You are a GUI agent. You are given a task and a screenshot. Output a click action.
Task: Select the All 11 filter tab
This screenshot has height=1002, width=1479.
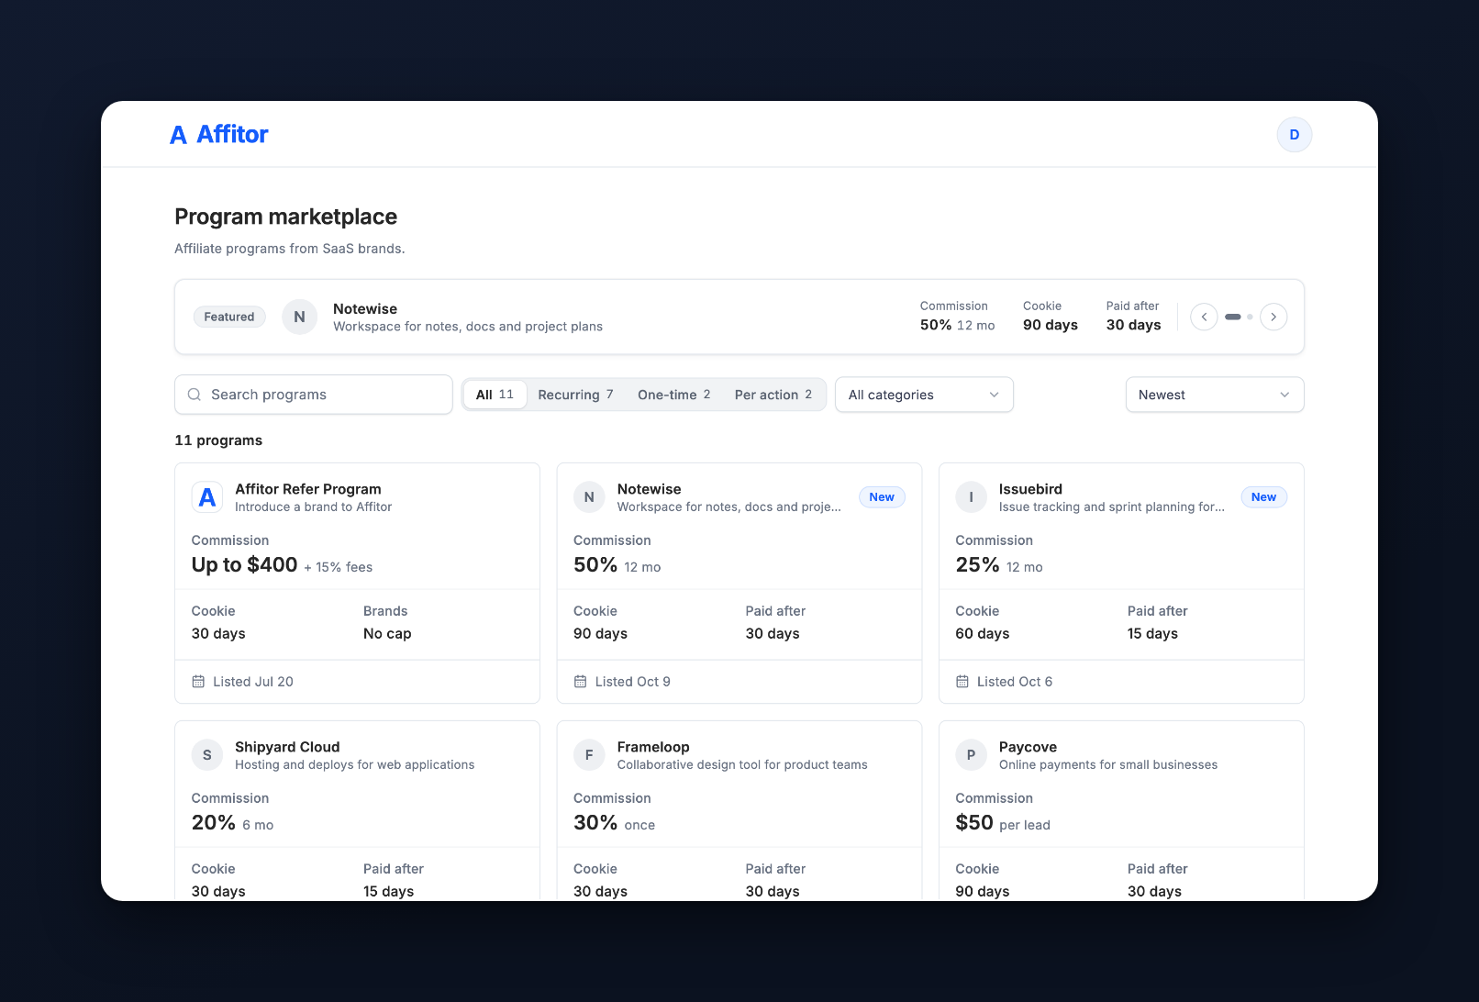coord(495,395)
